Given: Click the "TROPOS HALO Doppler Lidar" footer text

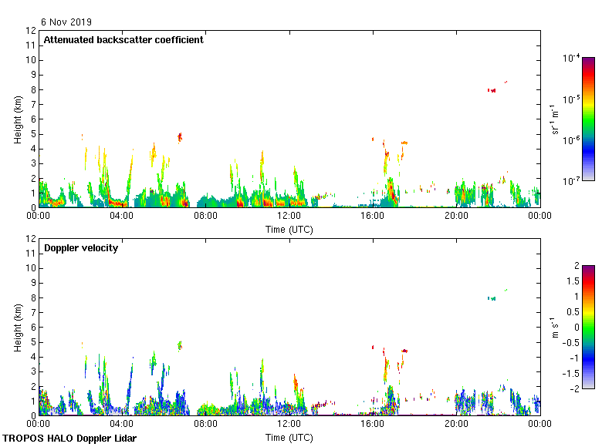Looking at the screenshot, I should tap(75, 439).
